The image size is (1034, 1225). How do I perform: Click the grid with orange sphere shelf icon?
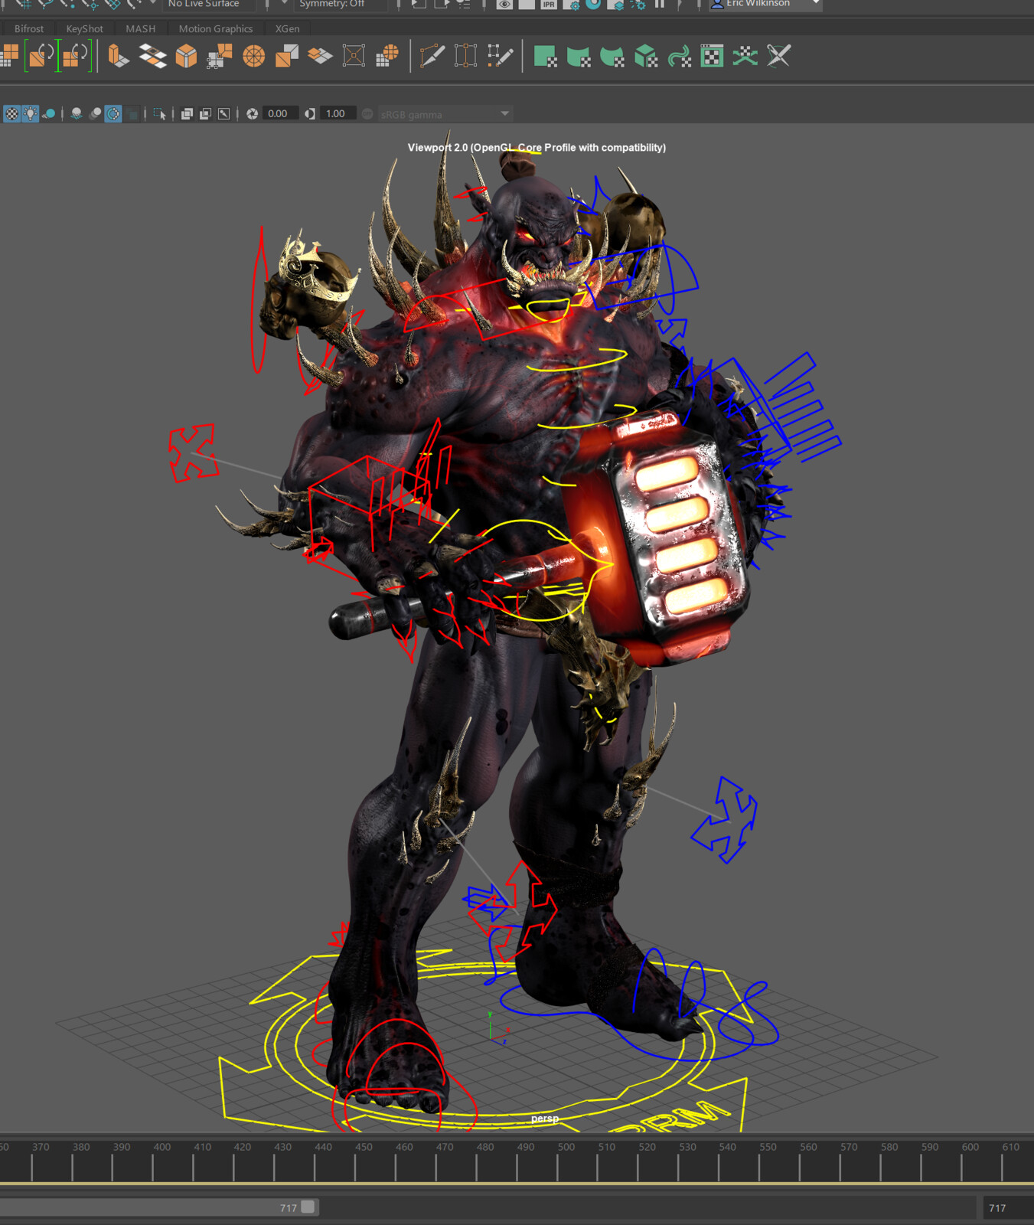point(387,56)
